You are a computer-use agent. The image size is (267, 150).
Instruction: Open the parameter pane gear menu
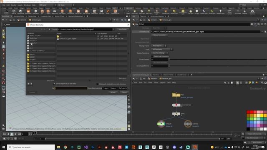point(252,24)
